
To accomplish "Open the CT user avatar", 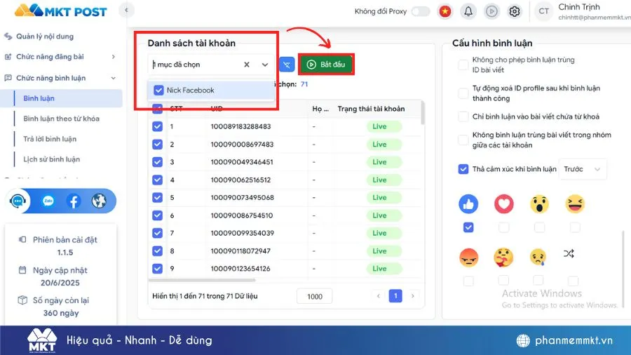I will (543, 11).
